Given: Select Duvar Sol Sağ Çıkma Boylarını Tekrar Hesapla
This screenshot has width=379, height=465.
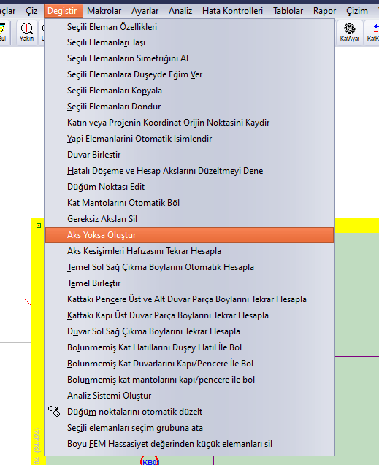Looking at the screenshot, I should (190, 331).
